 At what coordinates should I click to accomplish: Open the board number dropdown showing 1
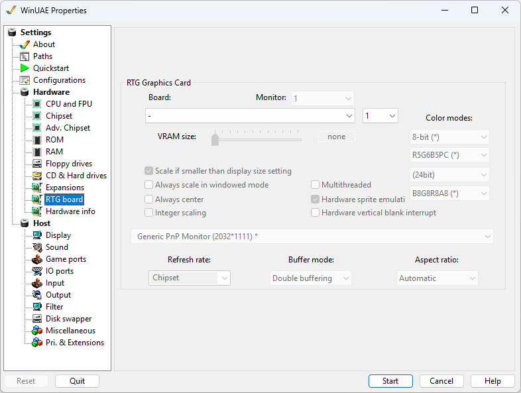pos(380,116)
